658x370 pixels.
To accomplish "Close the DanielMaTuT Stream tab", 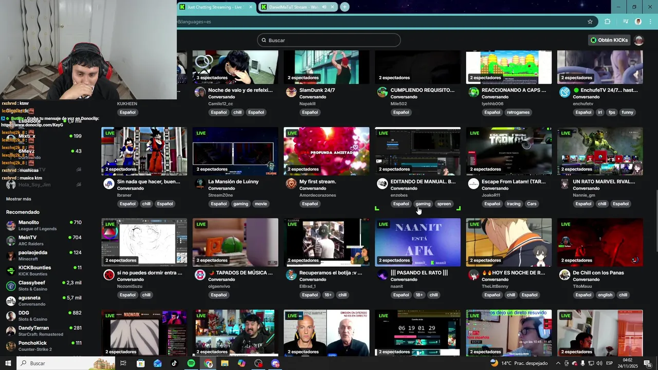I will (333, 7).
